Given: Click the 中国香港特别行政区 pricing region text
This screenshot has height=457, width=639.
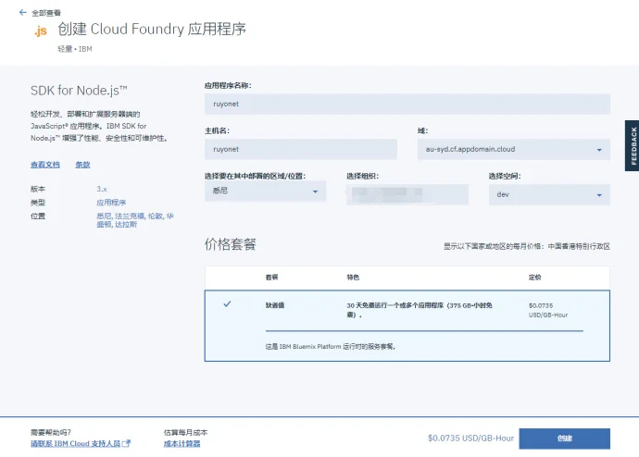Looking at the screenshot, I should (x=579, y=246).
